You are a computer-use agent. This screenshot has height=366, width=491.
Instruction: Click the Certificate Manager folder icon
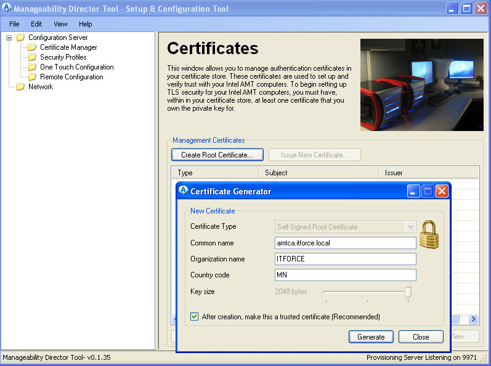(x=31, y=47)
